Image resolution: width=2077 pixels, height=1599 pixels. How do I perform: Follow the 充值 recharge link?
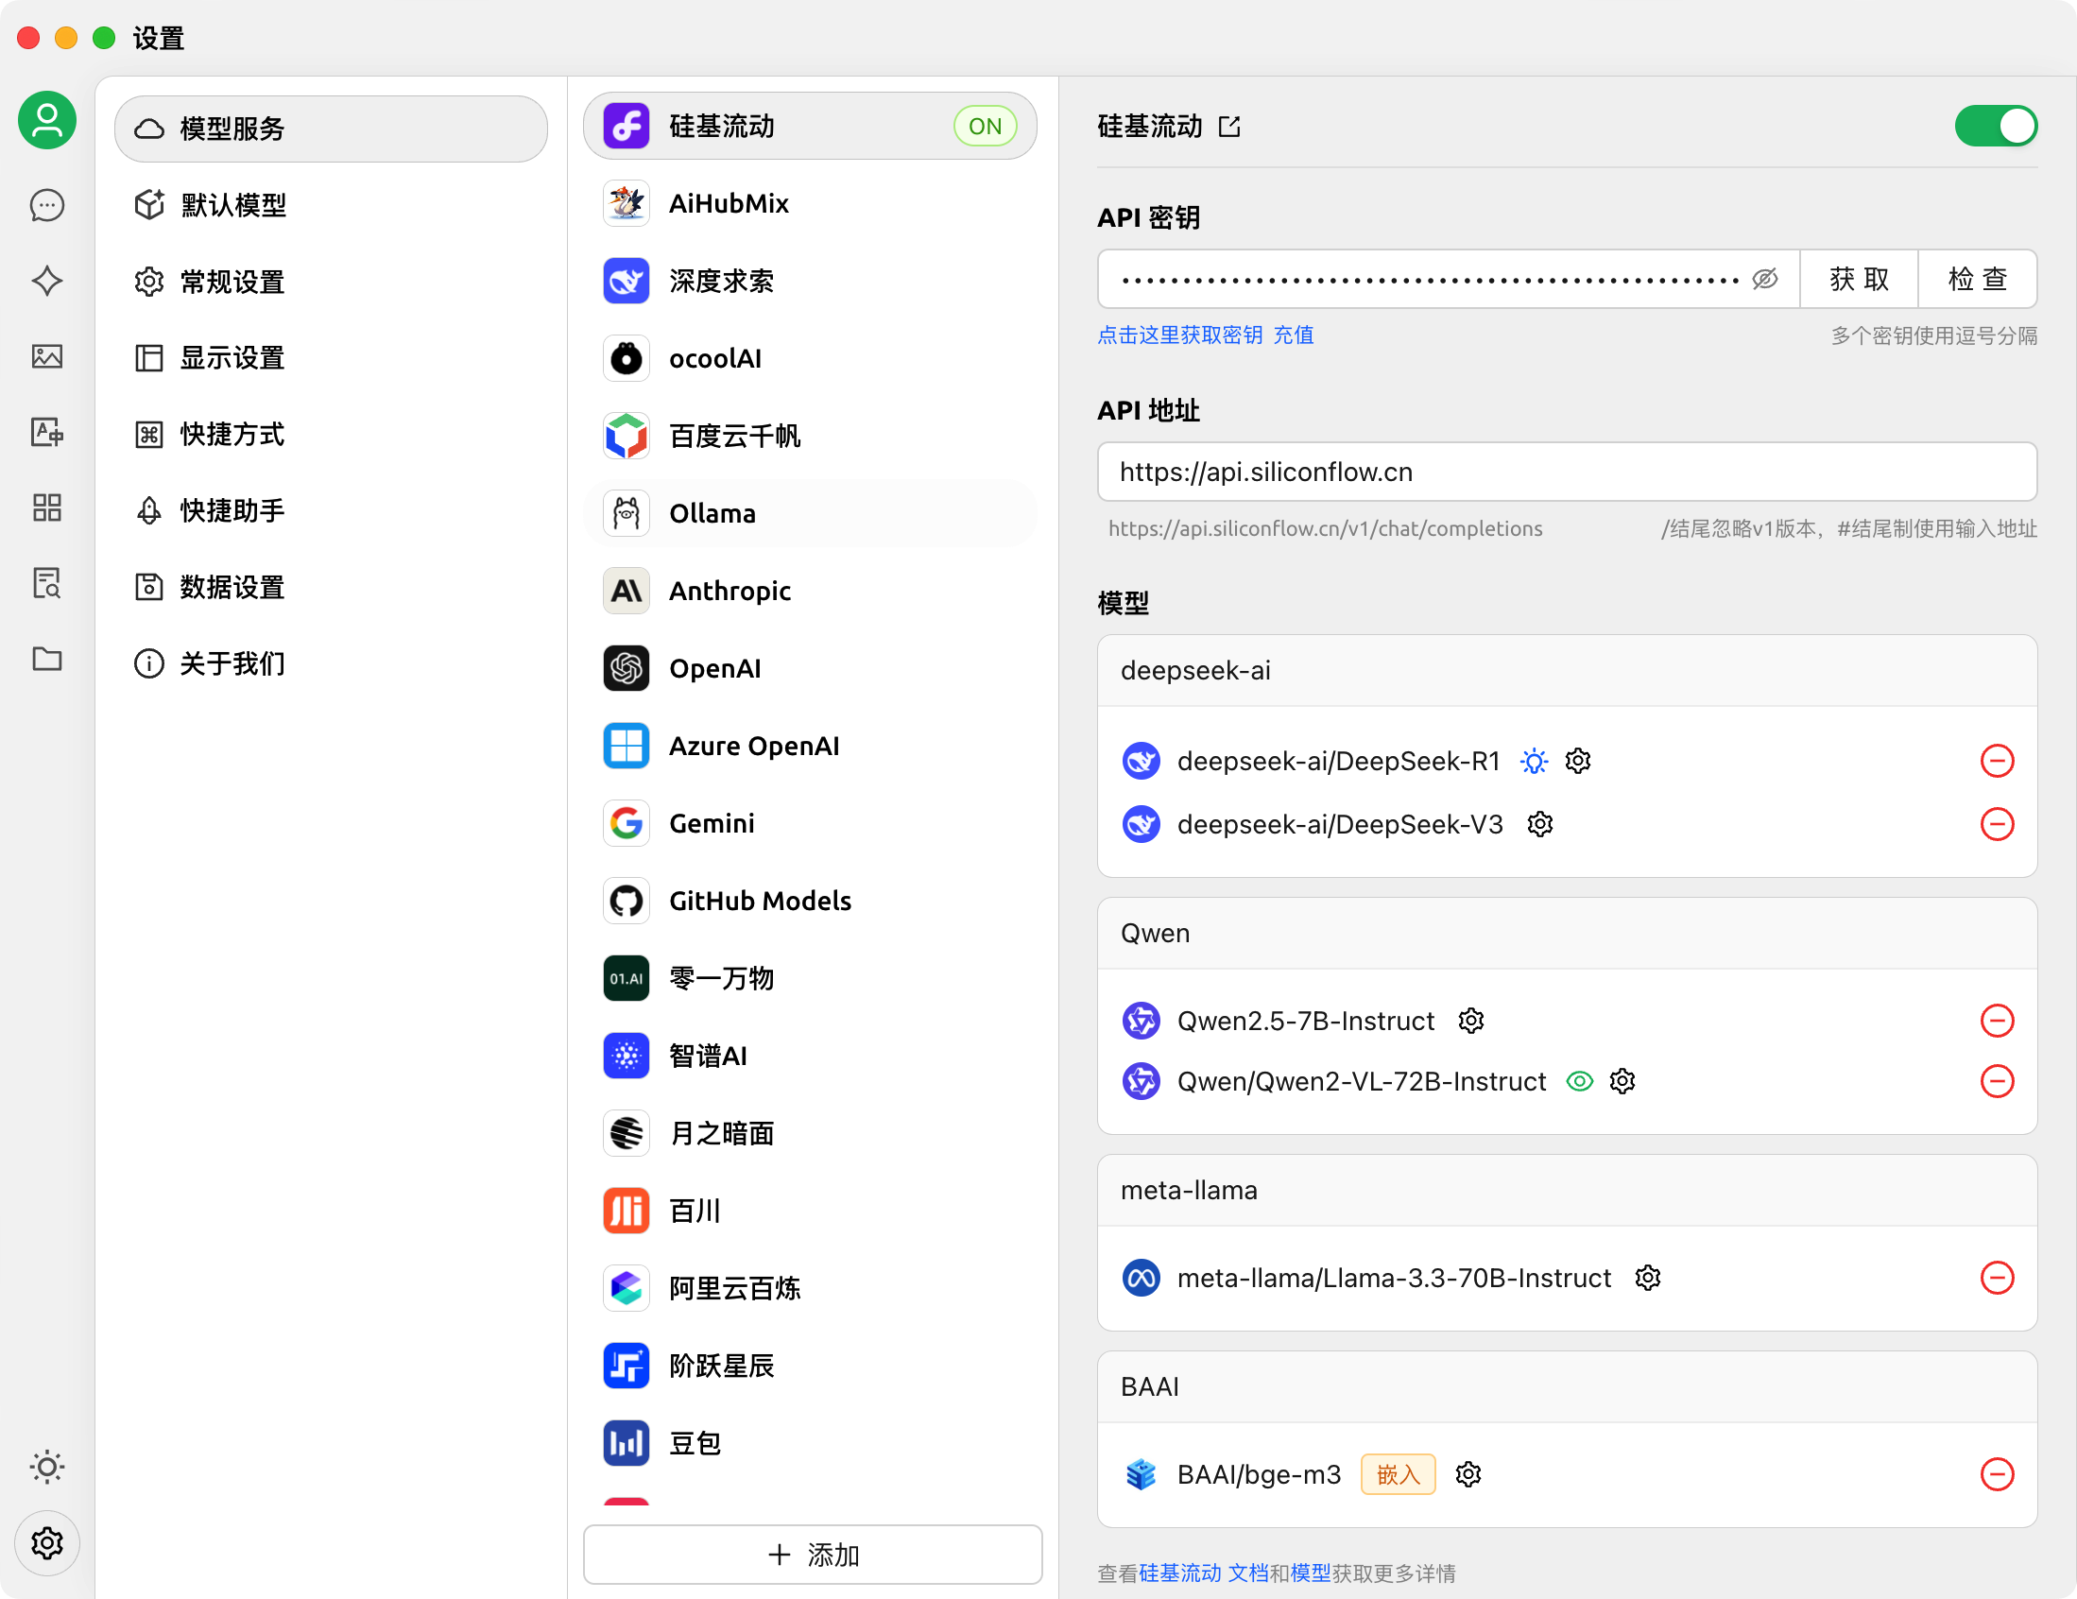point(1294,335)
